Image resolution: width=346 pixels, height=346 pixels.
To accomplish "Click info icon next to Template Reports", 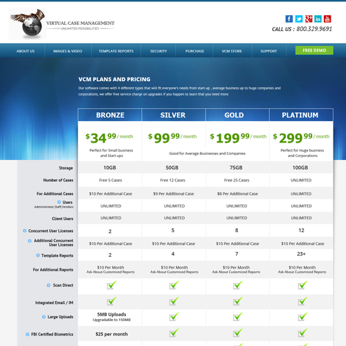I will 38,255.
